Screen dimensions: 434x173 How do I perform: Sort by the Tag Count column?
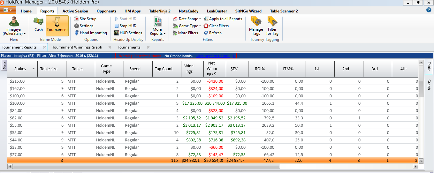(x=167, y=69)
